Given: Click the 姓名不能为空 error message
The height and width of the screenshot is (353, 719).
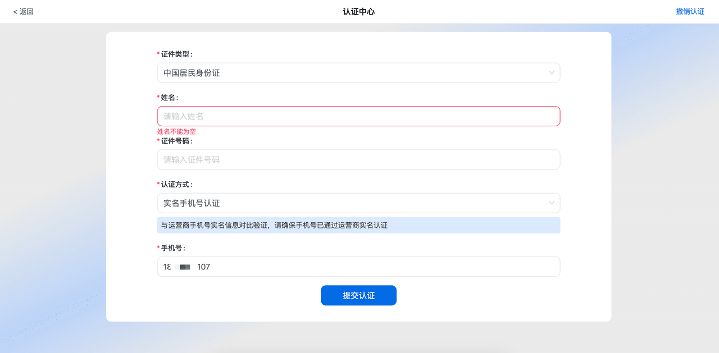Looking at the screenshot, I should 176,131.
